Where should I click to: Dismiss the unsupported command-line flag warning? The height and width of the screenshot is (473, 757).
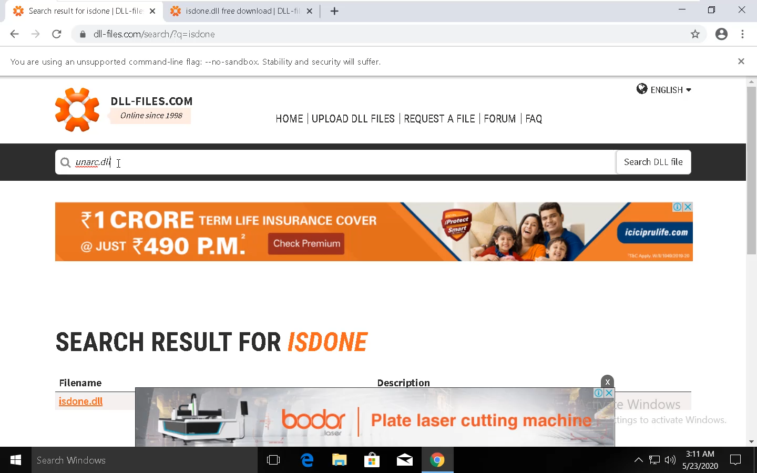[x=741, y=61]
